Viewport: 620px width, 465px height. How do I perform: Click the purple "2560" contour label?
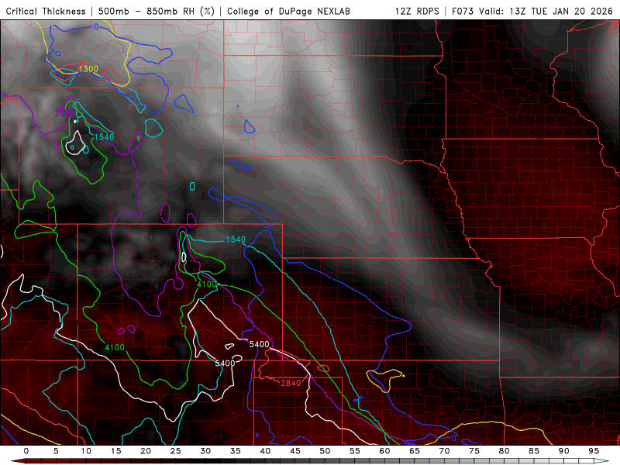tap(64, 113)
